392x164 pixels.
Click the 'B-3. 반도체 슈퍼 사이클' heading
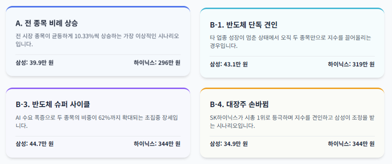pos(53,104)
